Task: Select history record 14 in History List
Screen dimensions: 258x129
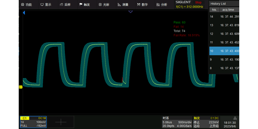Action: click(x=224, y=17)
